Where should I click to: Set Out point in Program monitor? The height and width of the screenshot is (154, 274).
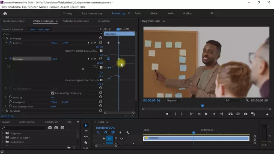pyautogui.click(x=182, y=114)
